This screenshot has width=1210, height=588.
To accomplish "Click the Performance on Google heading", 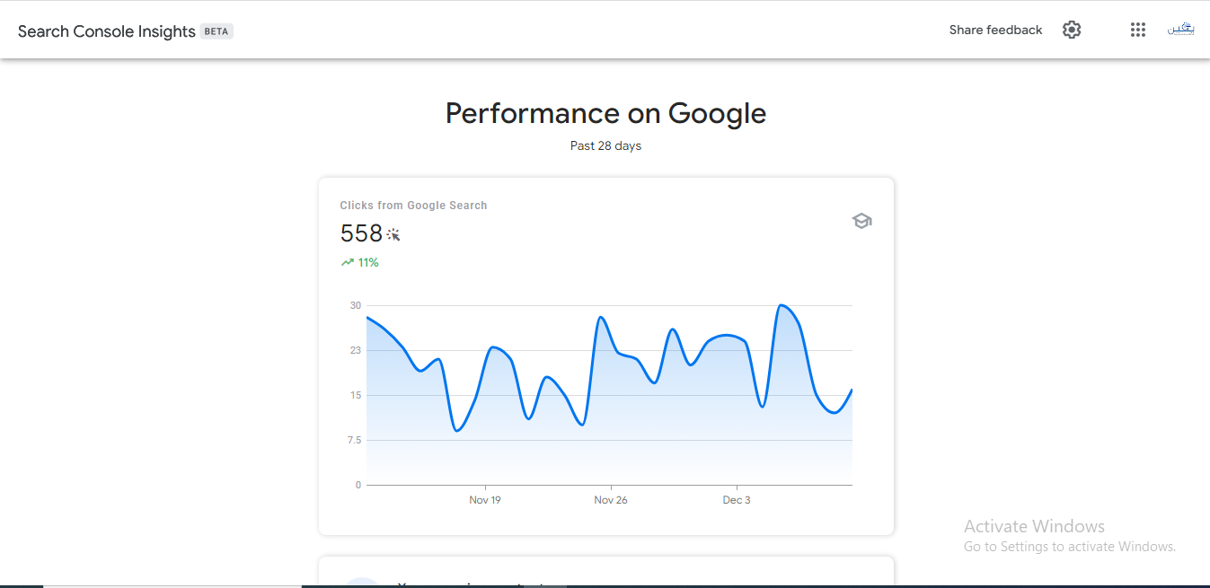I will (605, 113).
